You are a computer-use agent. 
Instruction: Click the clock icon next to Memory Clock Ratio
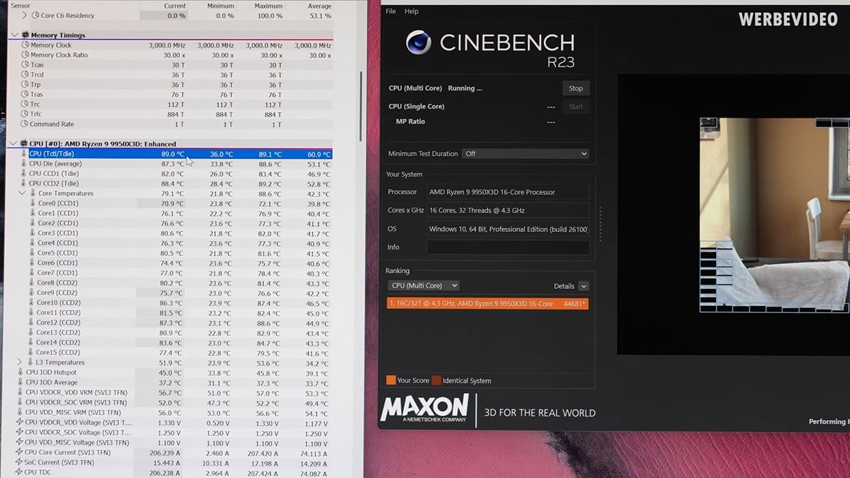(x=26, y=55)
